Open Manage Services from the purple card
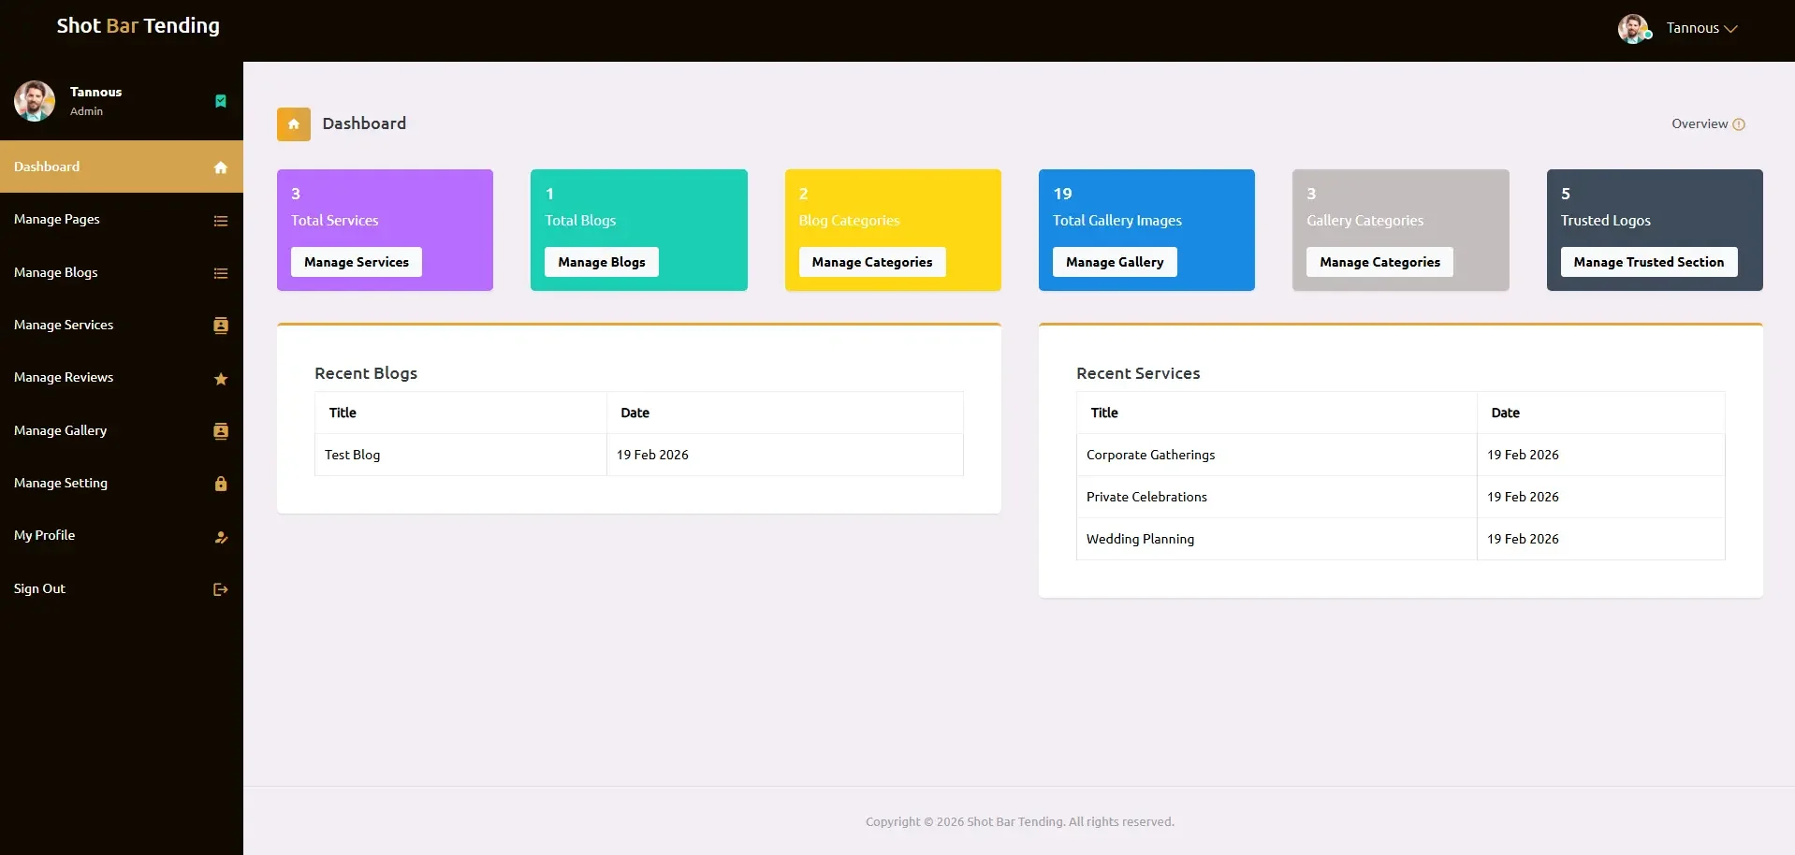The height and width of the screenshot is (855, 1795). pyautogui.click(x=356, y=262)
